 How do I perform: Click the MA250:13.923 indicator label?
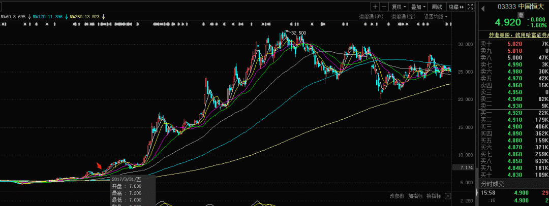(85, 16)
